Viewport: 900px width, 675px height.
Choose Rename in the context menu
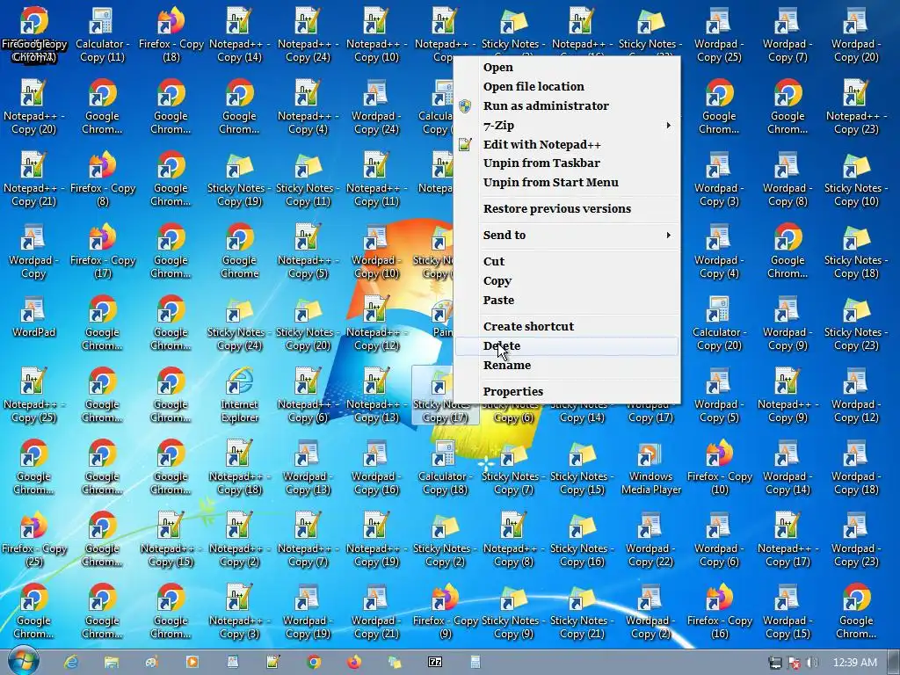(x=567, y=365)
